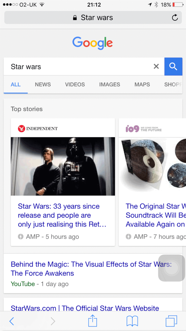Screen dimensions: 186x331
Task: Open the Safari bookmarks book icon
Action: (132, 321)
